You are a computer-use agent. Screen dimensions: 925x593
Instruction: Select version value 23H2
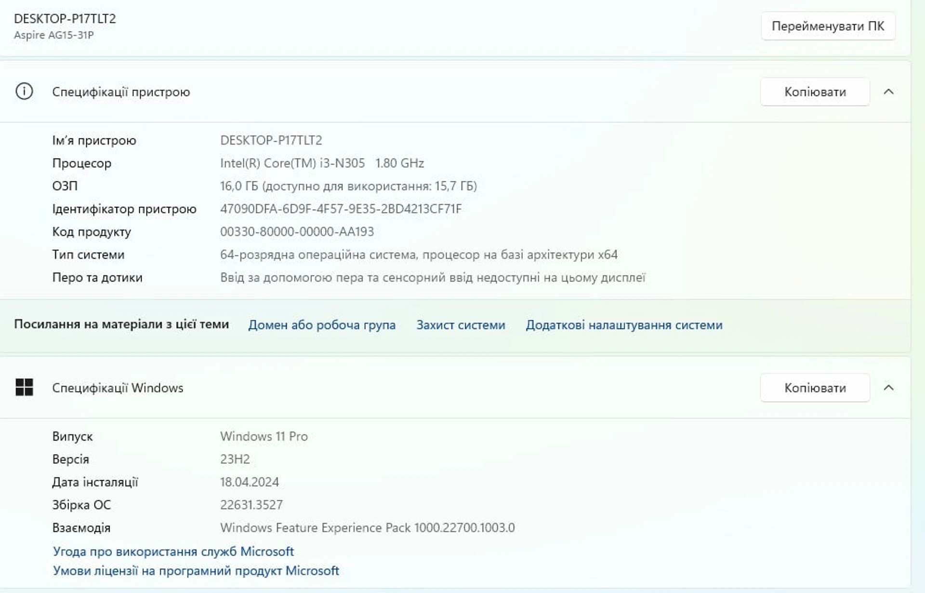tap(235, 459)
